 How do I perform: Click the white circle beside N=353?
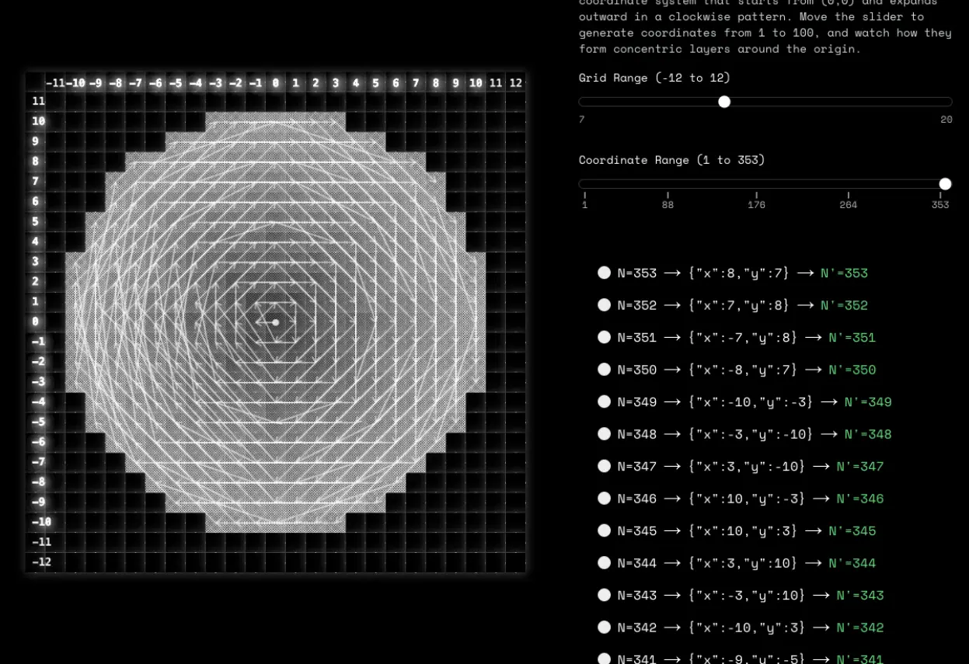pyautogui.click(x=604, y=273)
